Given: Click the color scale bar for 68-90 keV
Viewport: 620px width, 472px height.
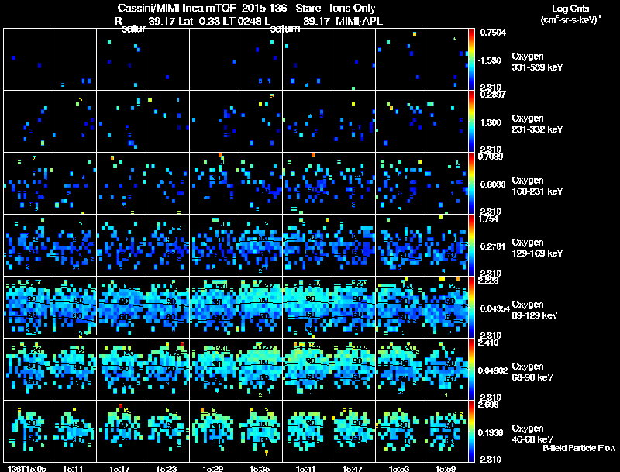Looking at the screenshot, I should pos(471,370).
